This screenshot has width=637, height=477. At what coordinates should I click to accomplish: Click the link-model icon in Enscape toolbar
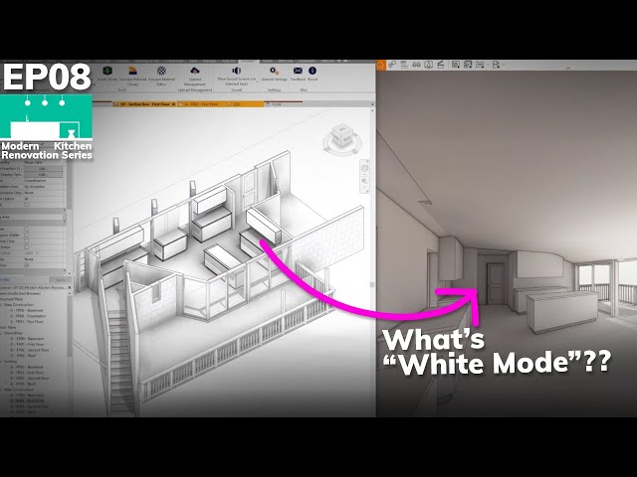(392, 65)
